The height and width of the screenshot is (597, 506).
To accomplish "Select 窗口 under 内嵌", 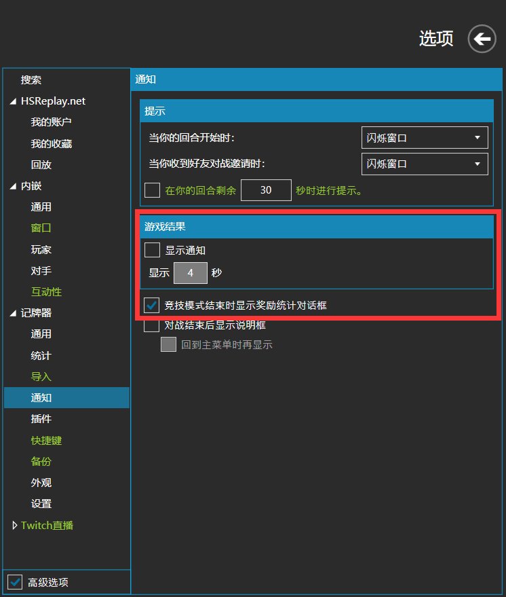I will point(41,228).
